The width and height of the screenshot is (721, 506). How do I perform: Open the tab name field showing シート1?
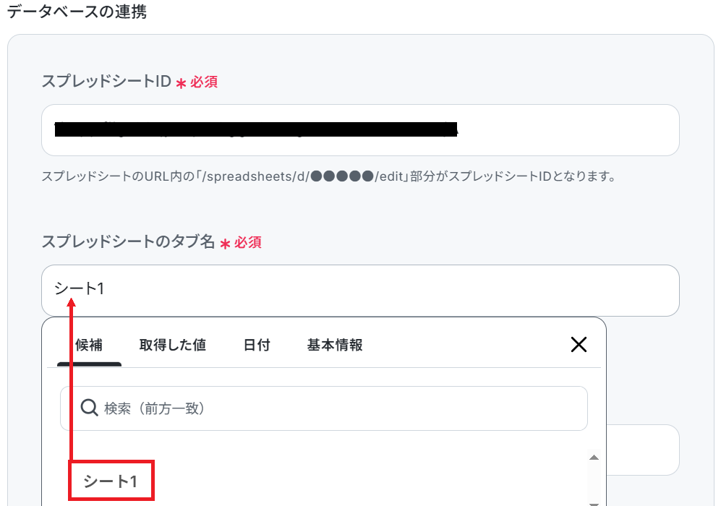360,291
